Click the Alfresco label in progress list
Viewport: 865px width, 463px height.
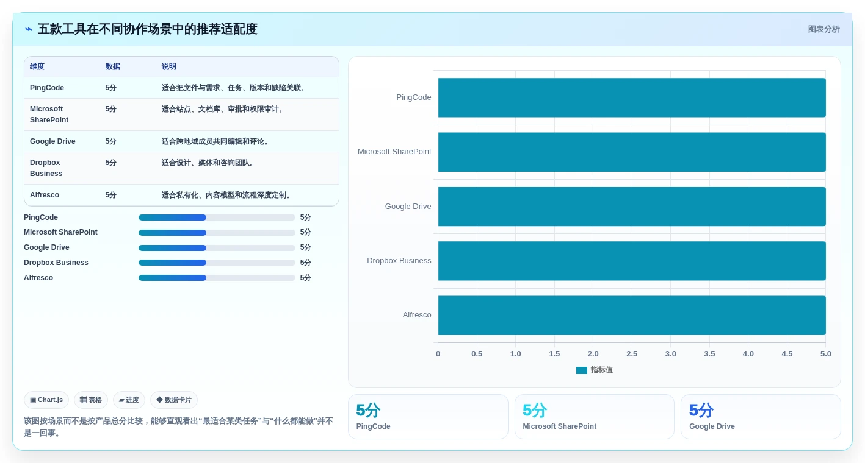(38, 278)
